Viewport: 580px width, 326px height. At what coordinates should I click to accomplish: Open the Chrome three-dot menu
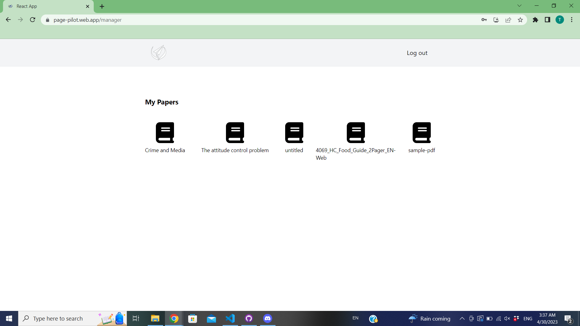point(572,20)
